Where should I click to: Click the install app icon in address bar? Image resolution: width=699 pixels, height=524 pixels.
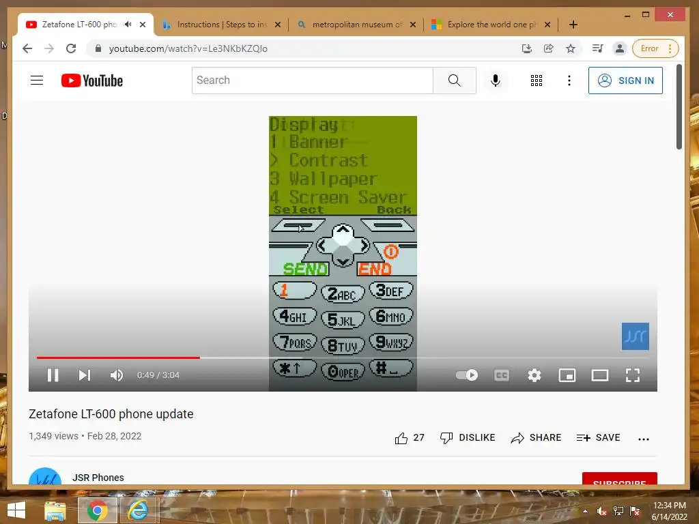point(526,48)
